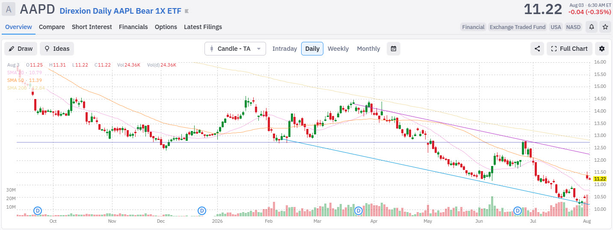Screen dimensions: 613x230
Task: Click the Financial sector tag
Action: pos(473,27)
